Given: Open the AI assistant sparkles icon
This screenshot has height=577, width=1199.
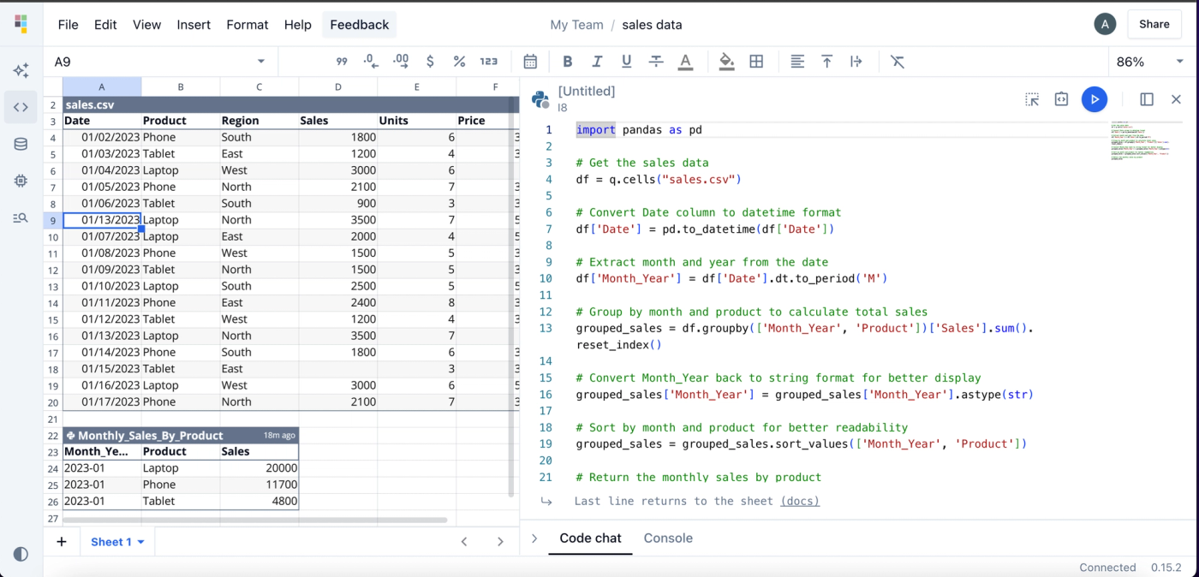Looking at the screenshot, I should pos(21,70).
